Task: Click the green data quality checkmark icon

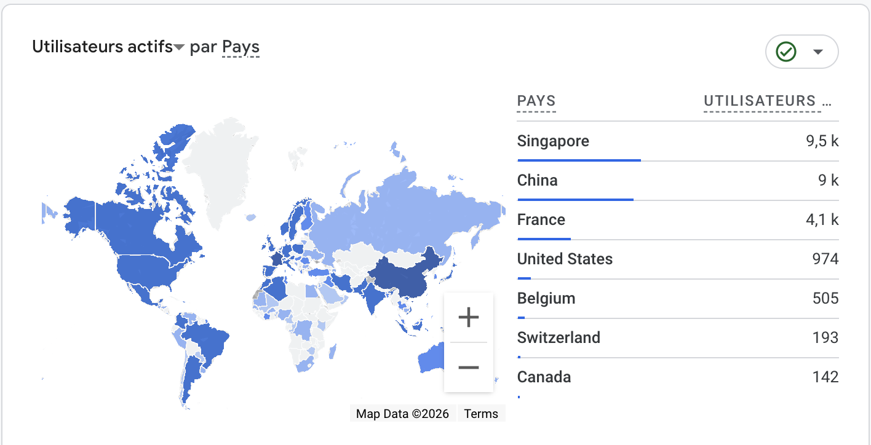Action: click(x=786, y=52)
